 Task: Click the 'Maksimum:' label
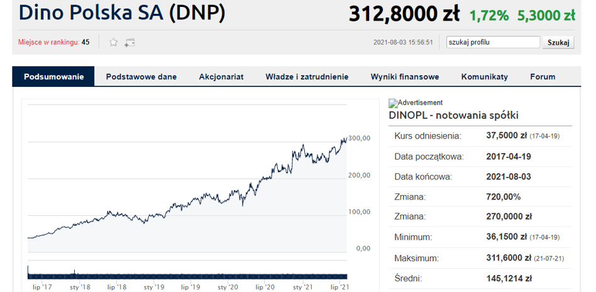pyautogui.click(x=417, y=259)
